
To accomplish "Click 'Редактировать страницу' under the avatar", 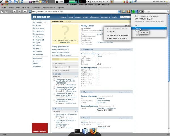I will click(61, 52).
